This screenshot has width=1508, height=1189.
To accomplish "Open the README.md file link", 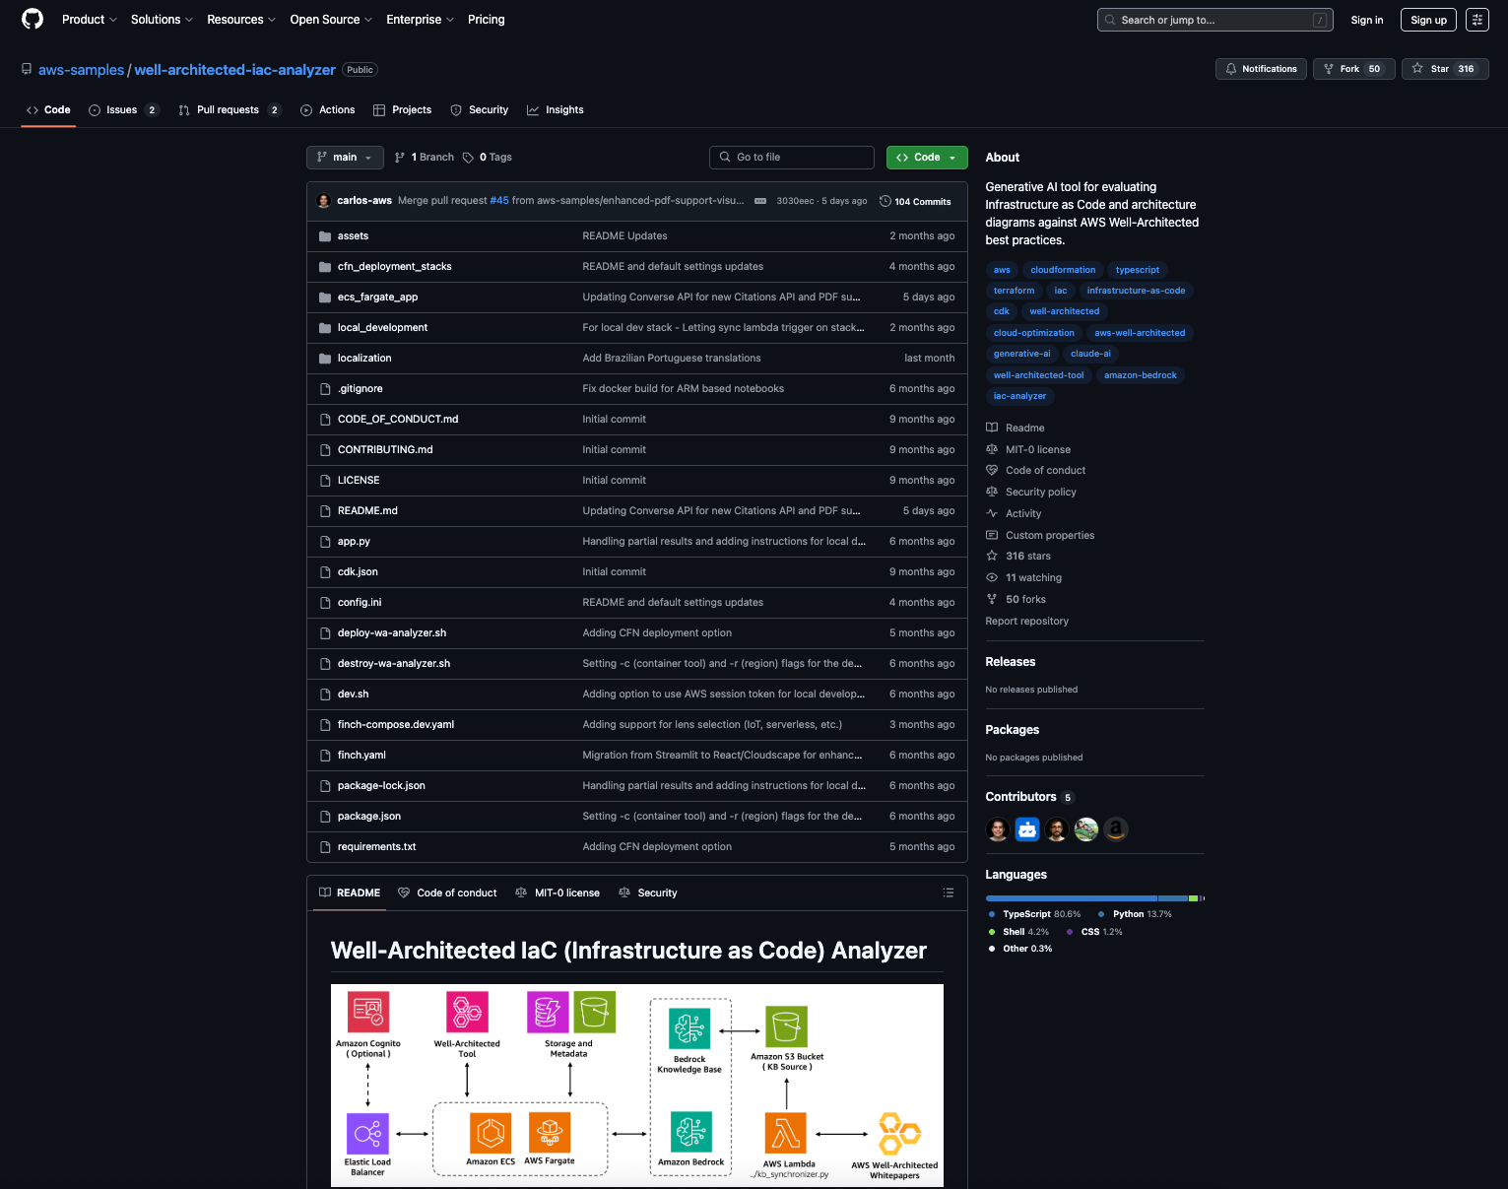I will [x=367, y=511].
